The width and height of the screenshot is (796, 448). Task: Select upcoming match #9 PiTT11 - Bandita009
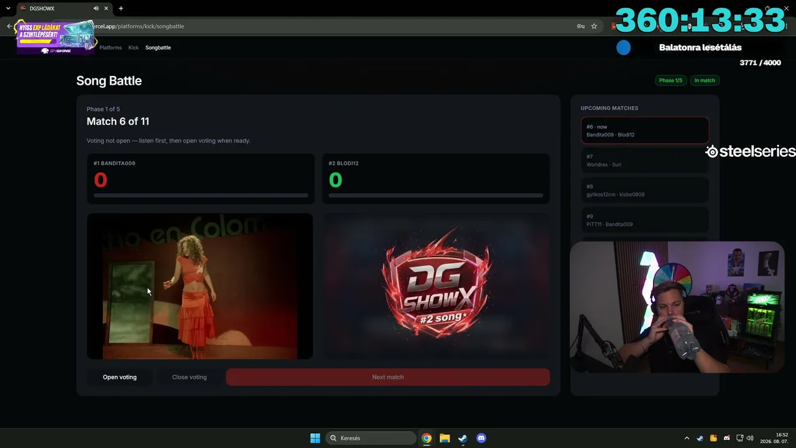point(645,220)
